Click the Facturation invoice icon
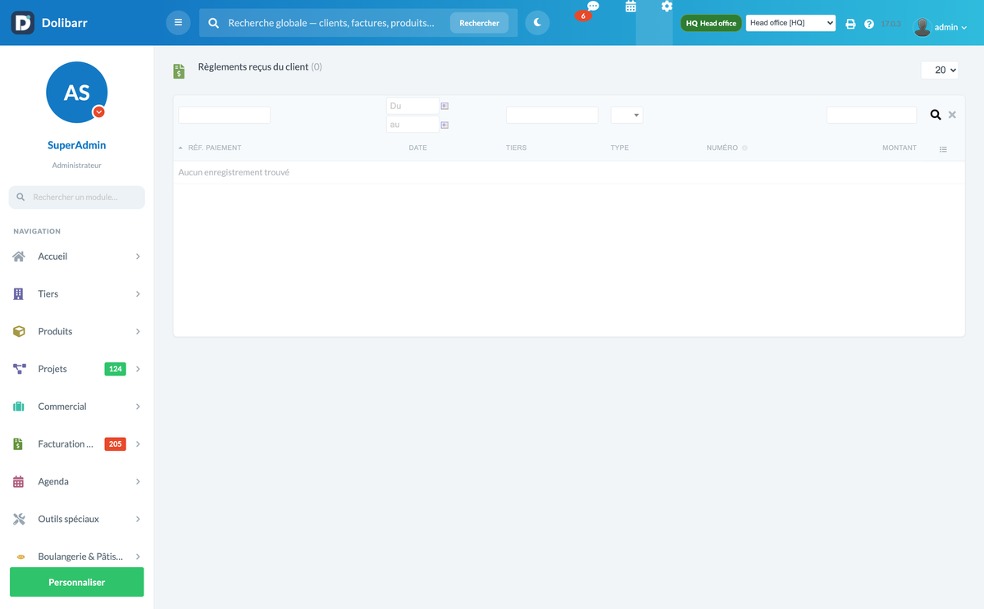 click(18, 444)
